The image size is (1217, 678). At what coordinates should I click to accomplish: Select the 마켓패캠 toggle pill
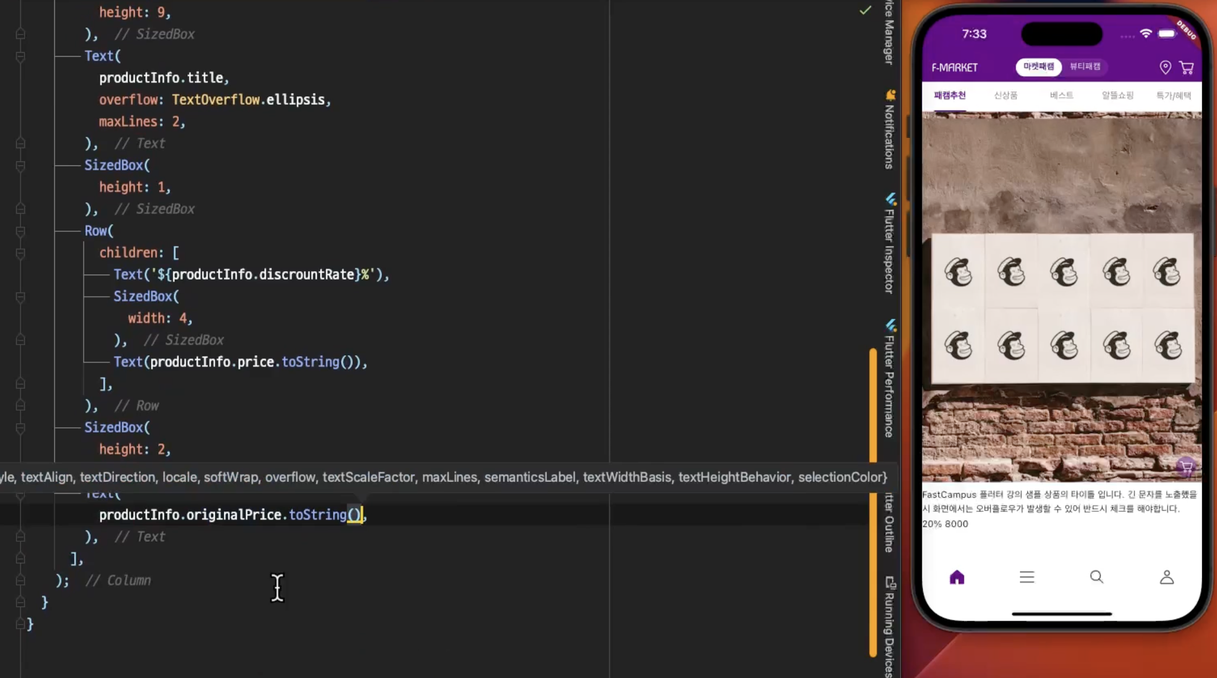point(1039,67)
